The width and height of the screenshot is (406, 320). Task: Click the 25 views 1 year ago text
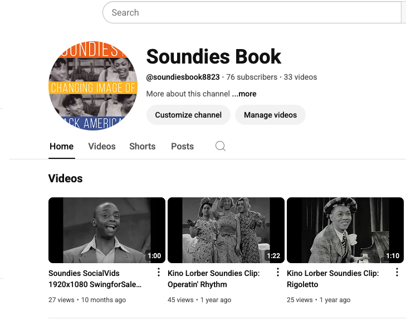[x=319, y=300]
